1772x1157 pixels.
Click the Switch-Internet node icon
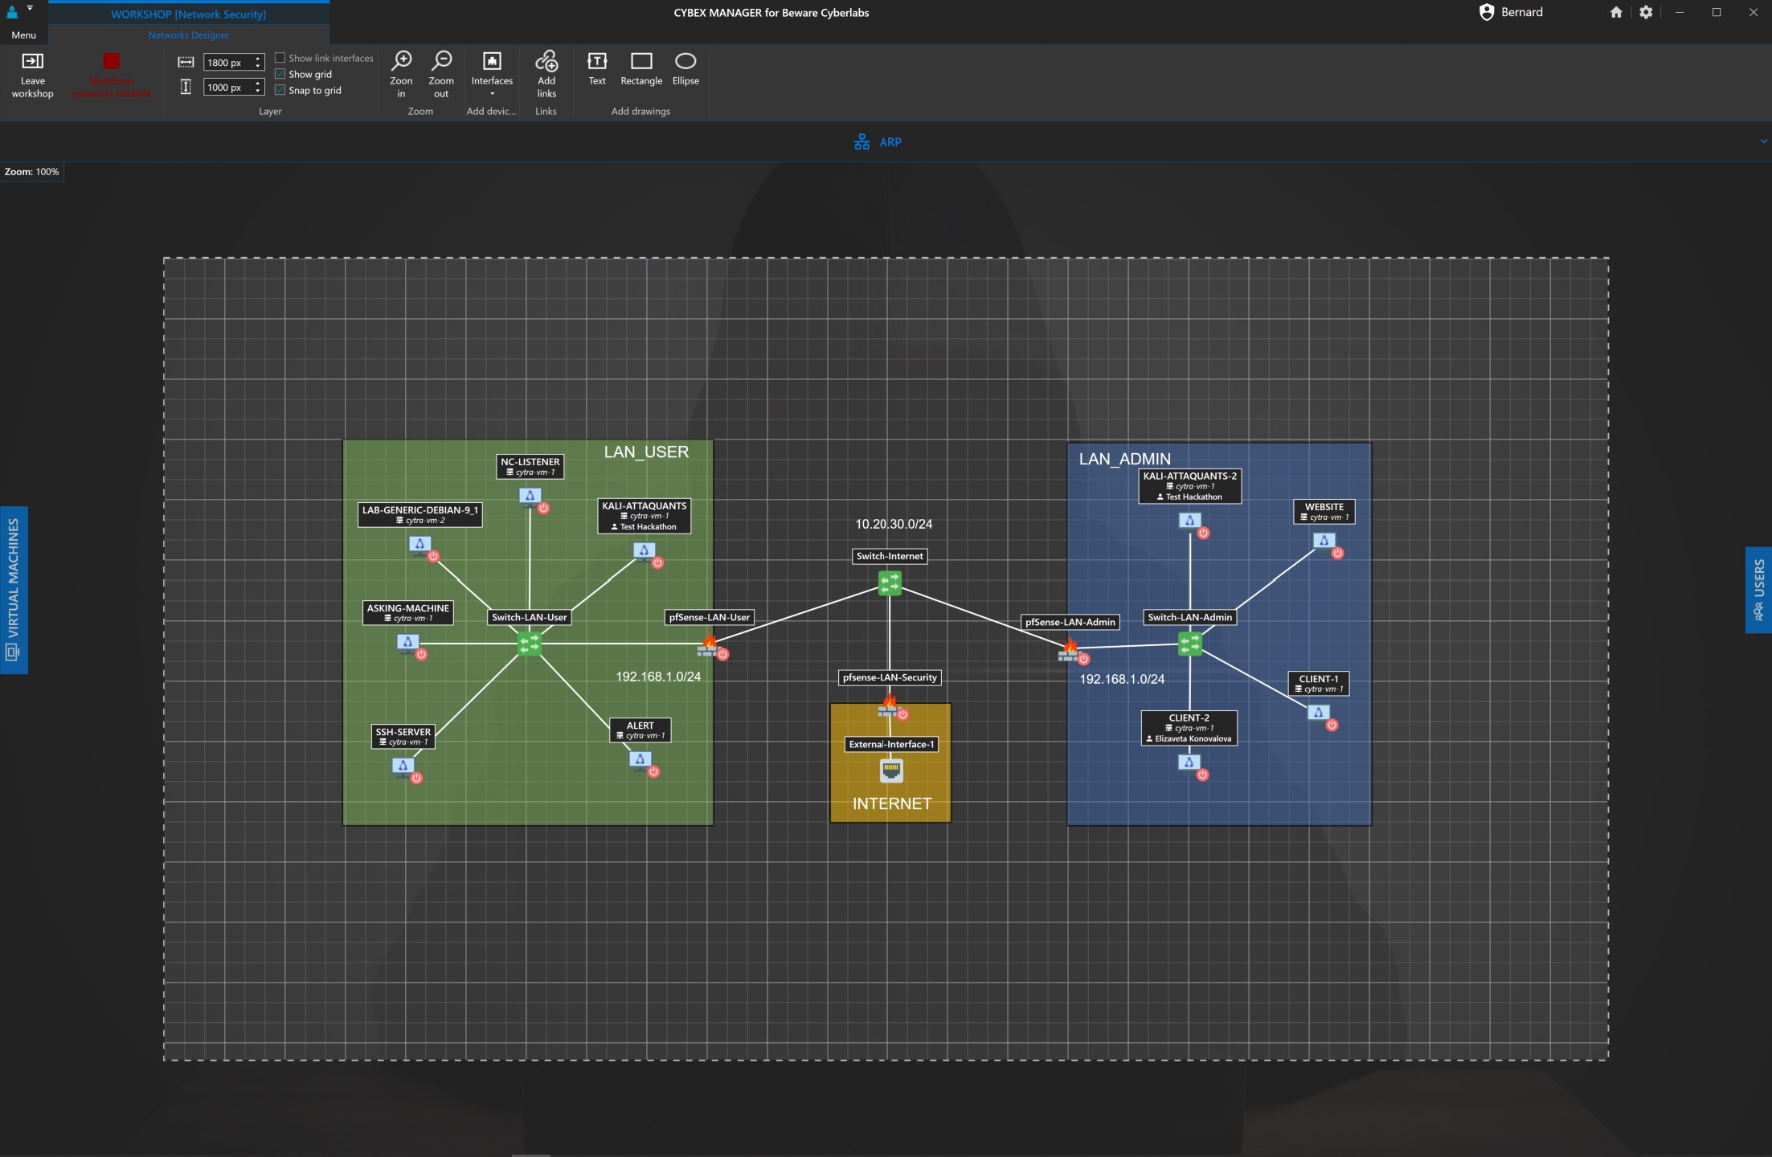[x=890, y=583]
